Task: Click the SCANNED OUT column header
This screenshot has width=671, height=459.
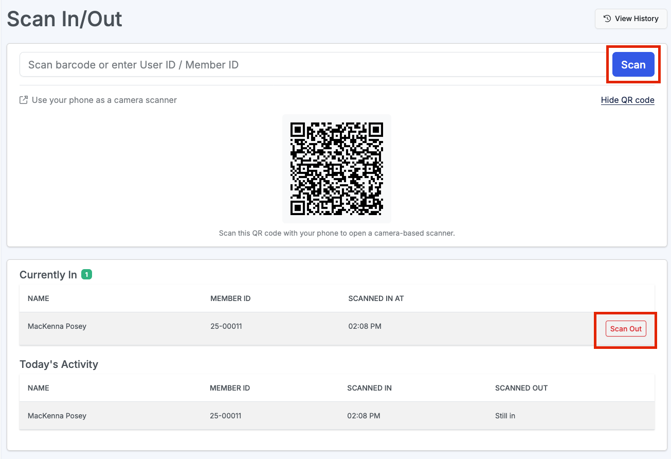Action: pos(521,388)
